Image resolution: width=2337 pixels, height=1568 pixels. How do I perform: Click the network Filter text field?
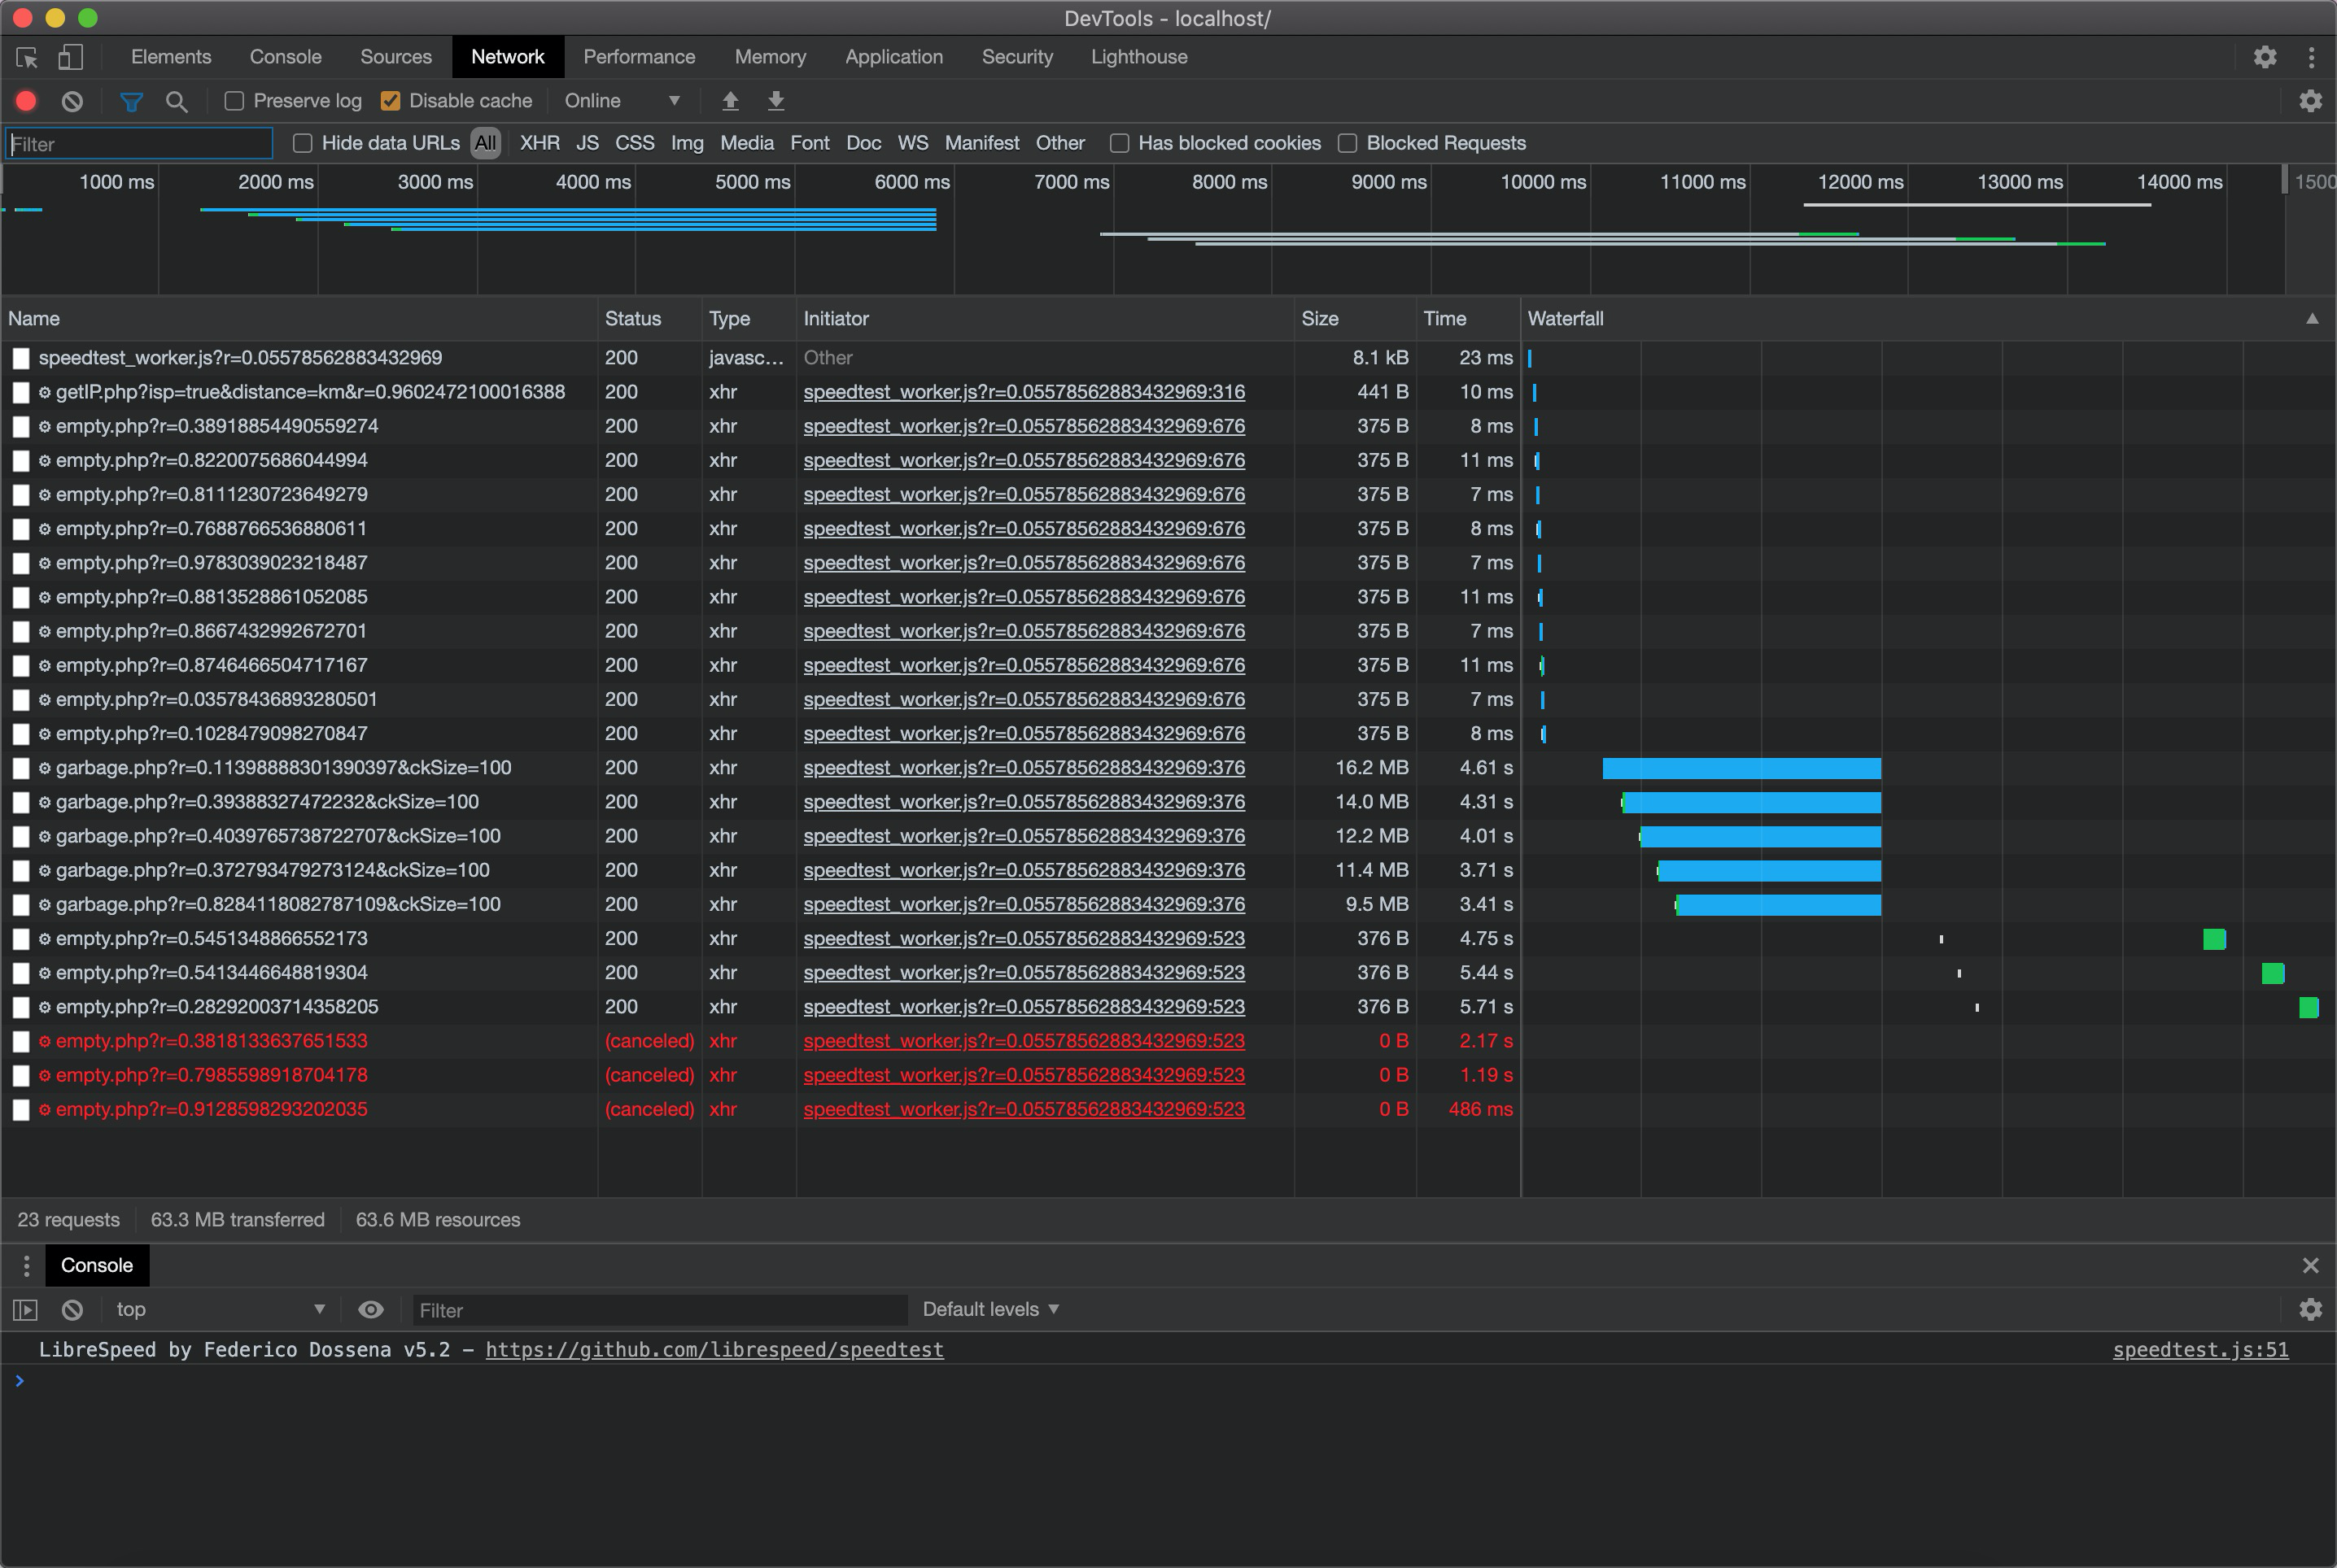pos(139,143)
